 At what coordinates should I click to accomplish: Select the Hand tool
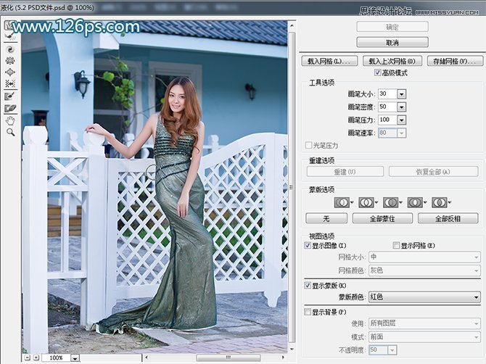tap(10, 120)
